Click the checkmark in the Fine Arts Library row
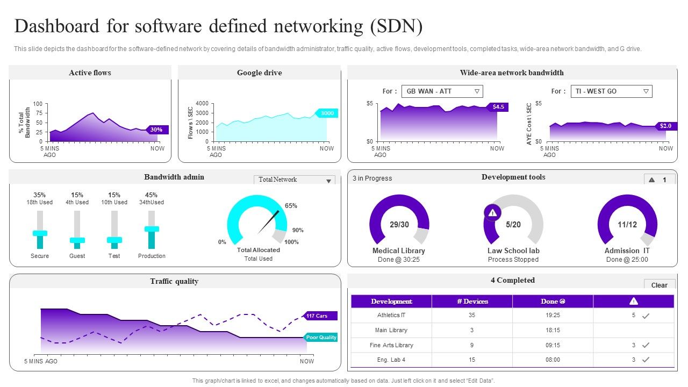 click(646, 346)
